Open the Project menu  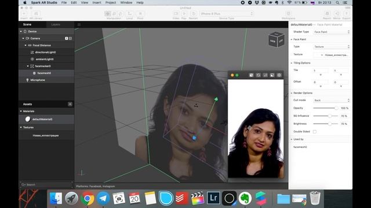click(111, 2)
